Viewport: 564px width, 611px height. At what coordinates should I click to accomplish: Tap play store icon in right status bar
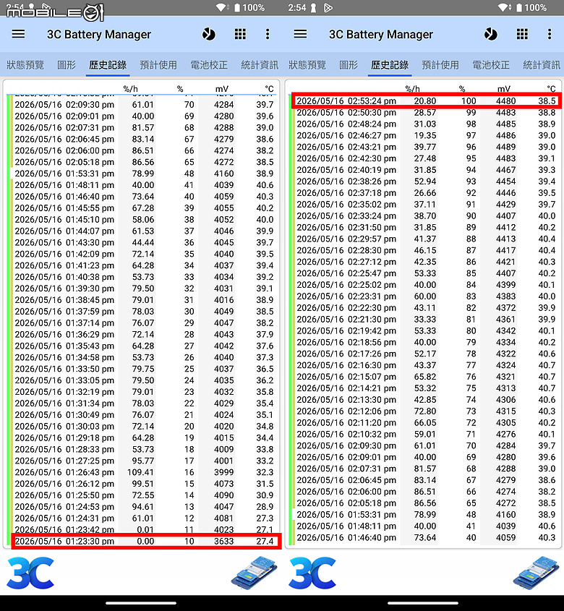click(x=328, y=8)
